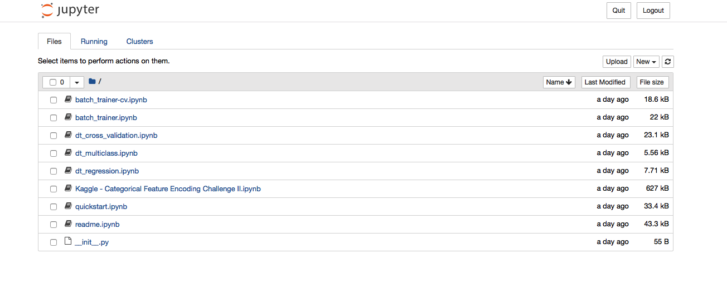Click notebook icon beside batch_trainer-cv.ipynb

(x=68, y=100)
